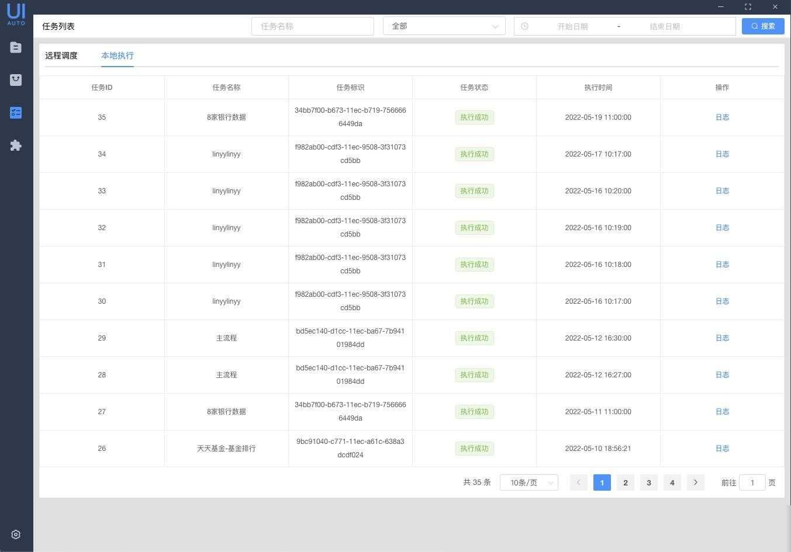
Task: Click the 任务列表 page title
Action: coord(58,26)
